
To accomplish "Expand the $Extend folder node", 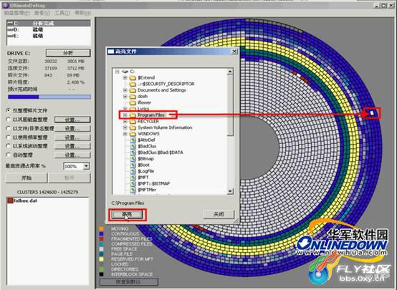I will click(x=125, y=77).
